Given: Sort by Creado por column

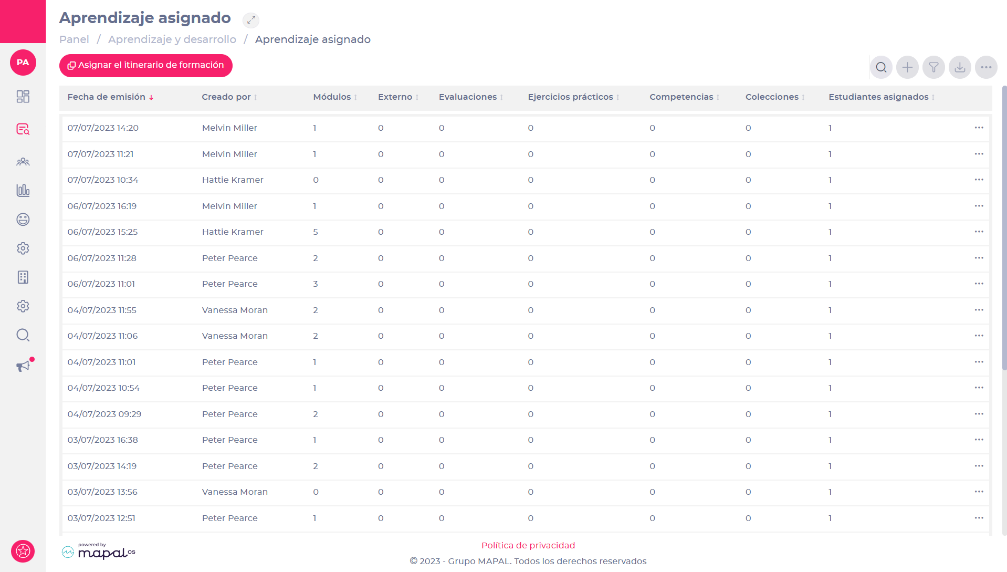Looking at the screenshot, I should [229, 97].
